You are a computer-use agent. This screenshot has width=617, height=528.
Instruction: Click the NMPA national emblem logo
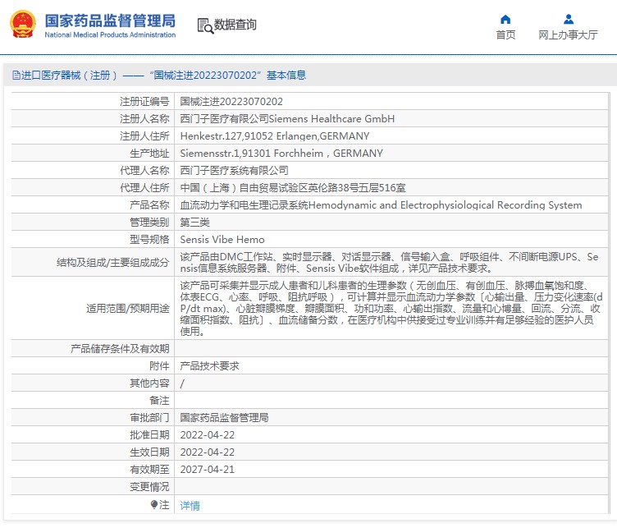pyautogui.click(x=22, y=25)
